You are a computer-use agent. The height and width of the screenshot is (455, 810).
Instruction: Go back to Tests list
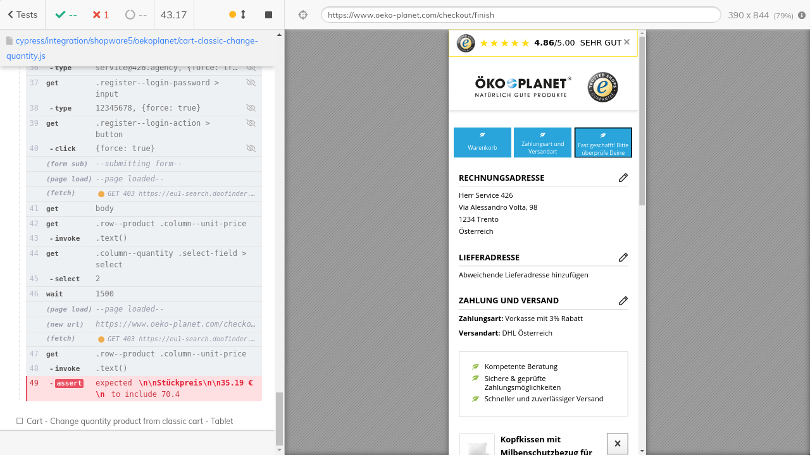coord(23,15)
